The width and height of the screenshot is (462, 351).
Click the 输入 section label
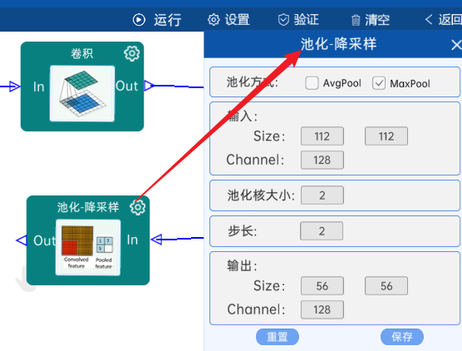242,116
